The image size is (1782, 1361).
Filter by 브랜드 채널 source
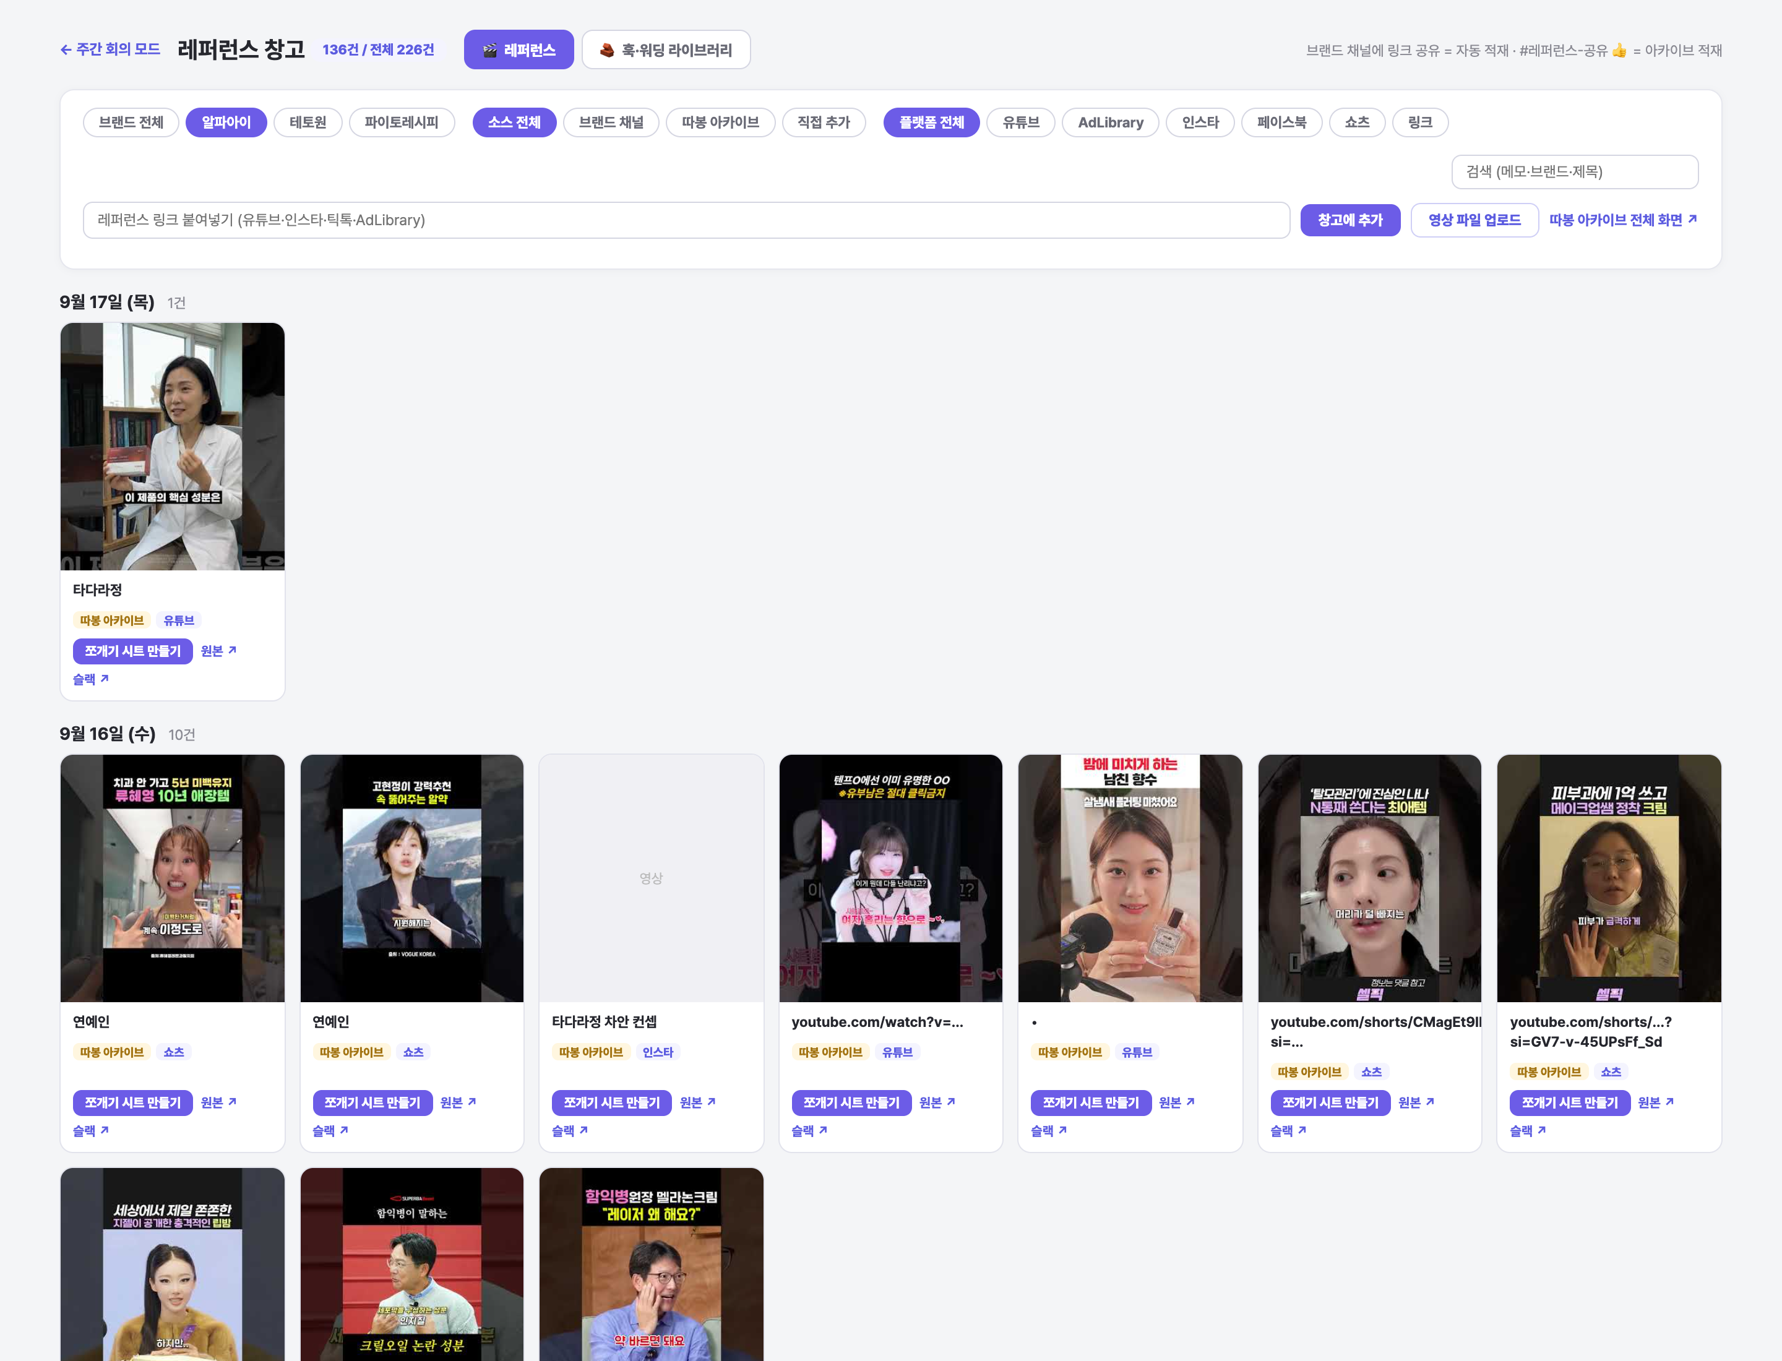coord(611,122)
